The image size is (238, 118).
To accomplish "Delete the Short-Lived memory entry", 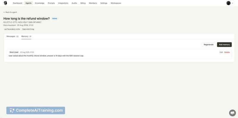I will [x=227, y=52].
